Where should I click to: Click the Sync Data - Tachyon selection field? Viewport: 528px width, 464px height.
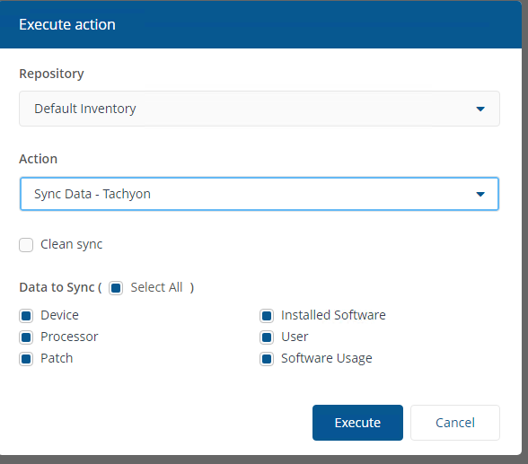tap(260, 194)
